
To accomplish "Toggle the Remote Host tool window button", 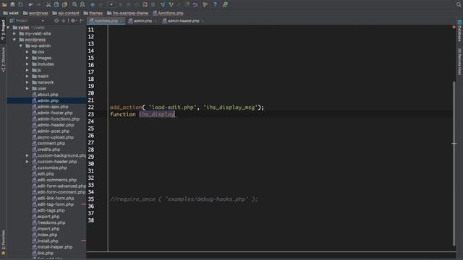I will tap(459, 62).
